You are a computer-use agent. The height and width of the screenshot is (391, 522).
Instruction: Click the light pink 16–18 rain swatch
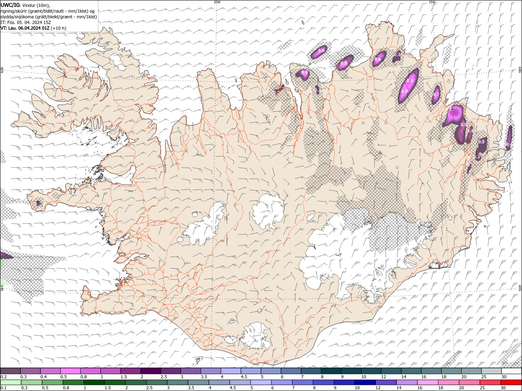click(x=428, y=382)
